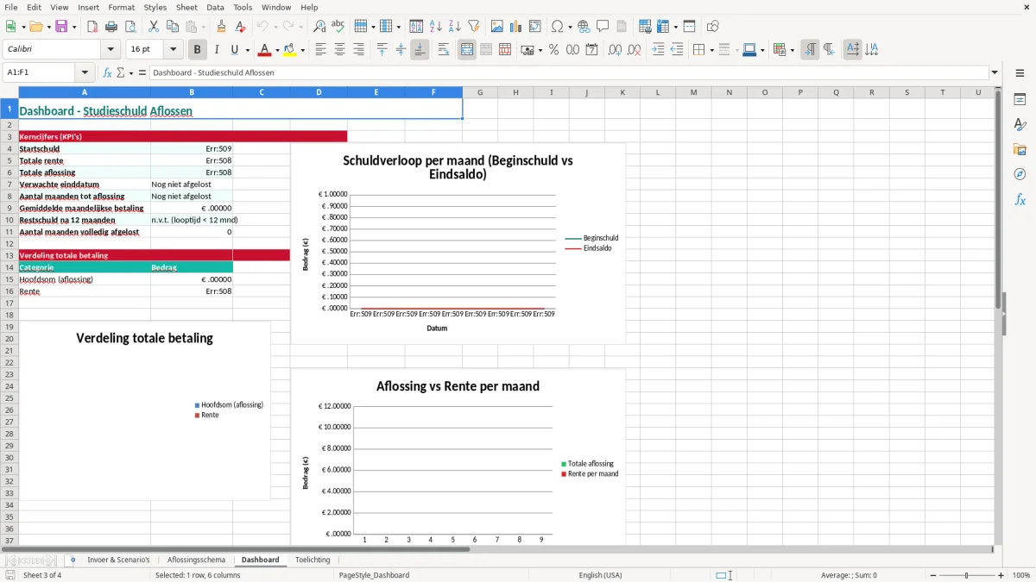Switch to the Toelichting sheet tab
Viewport: 1036px width, 582px height.
(313, 560)
